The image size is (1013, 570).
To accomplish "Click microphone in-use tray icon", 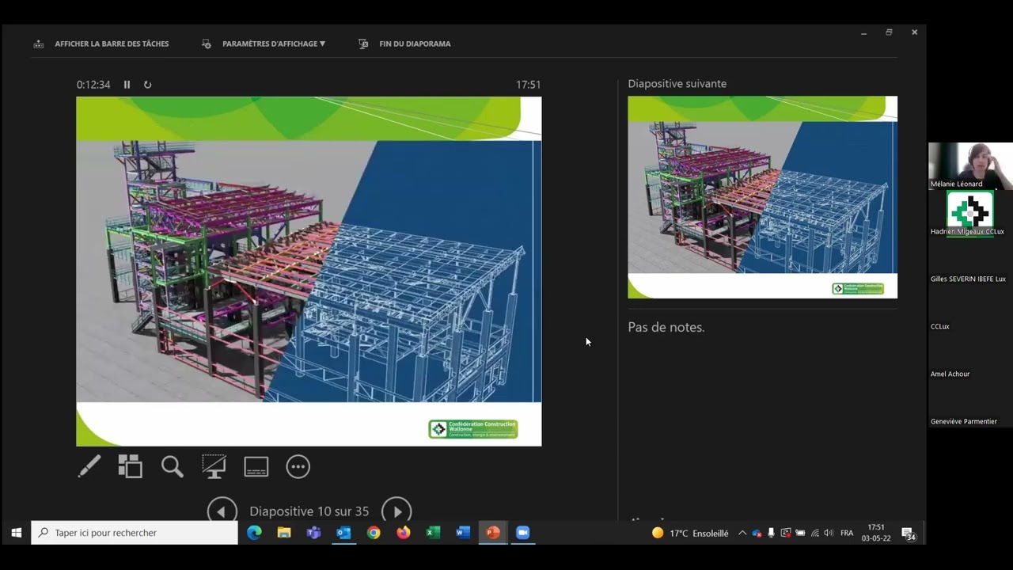I will pyautogui.click(x=771, y=533).
